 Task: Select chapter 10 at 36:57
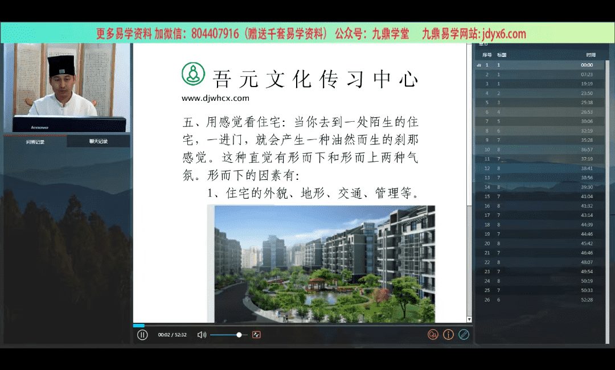point(540,150)
